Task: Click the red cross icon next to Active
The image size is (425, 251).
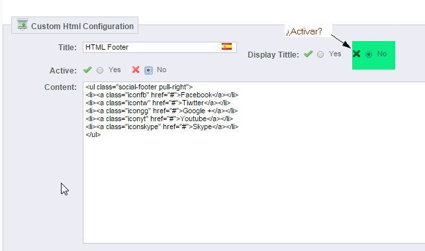Action: click(136, 70)
